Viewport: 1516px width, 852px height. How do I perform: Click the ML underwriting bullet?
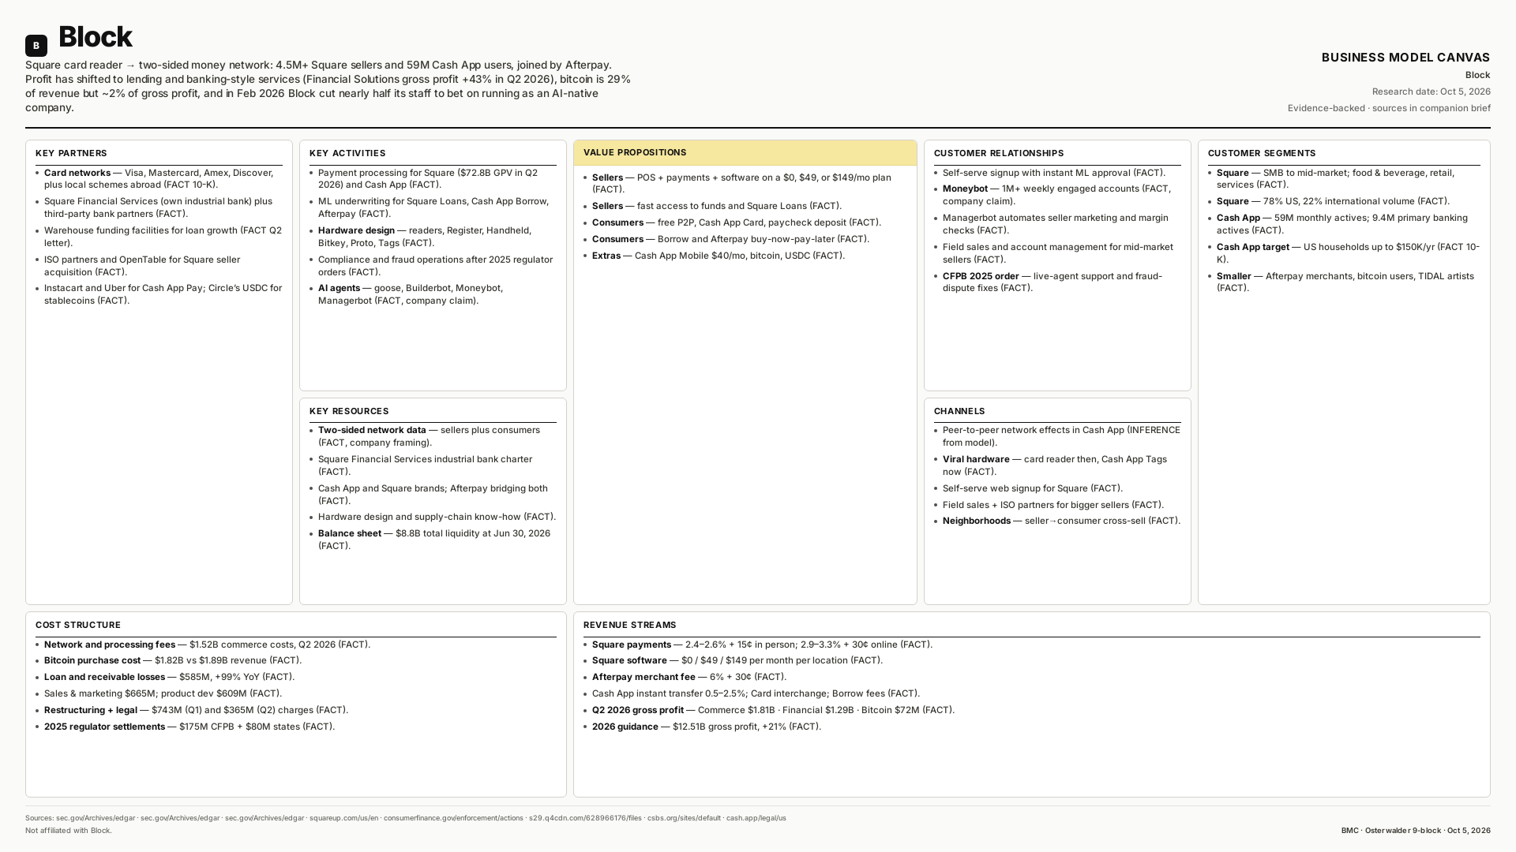coord(433,207)
